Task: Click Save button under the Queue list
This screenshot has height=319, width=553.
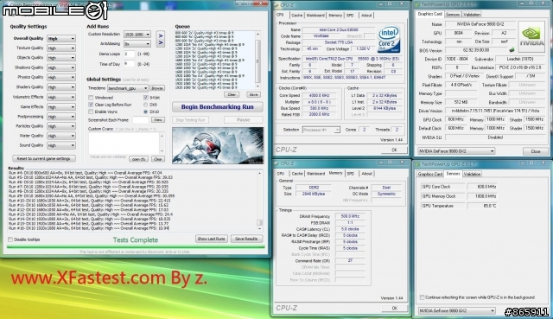Action: [253, 94]
